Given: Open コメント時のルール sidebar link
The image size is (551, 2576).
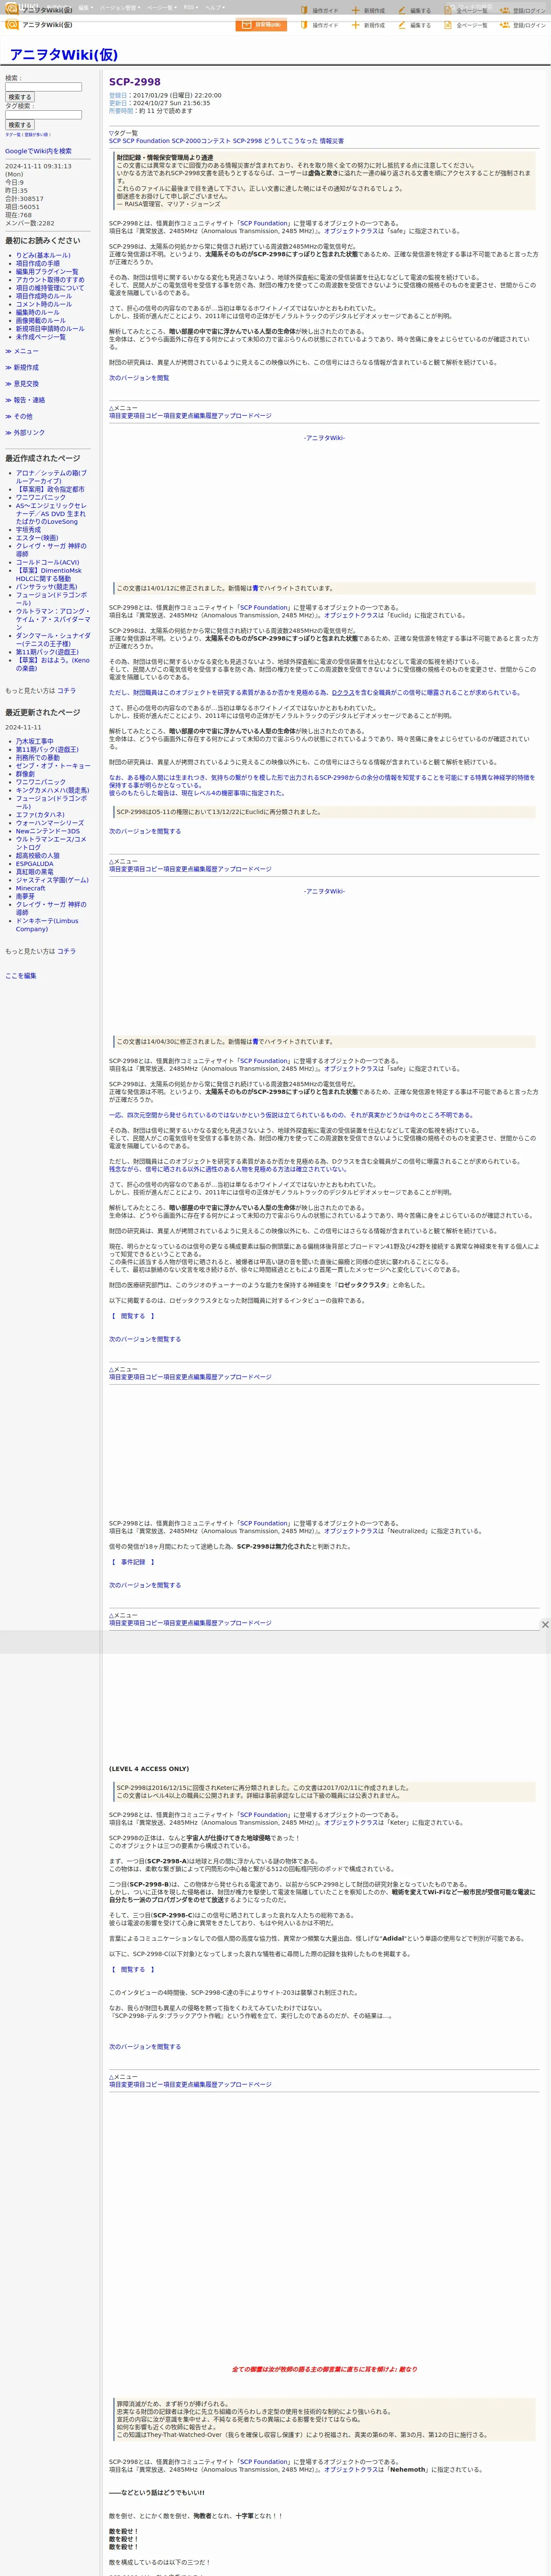Looking at the screenshot, I should (44, 304).
